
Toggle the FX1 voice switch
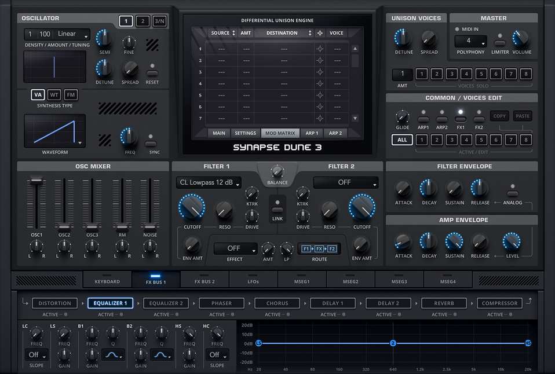(x=461, y=119)
